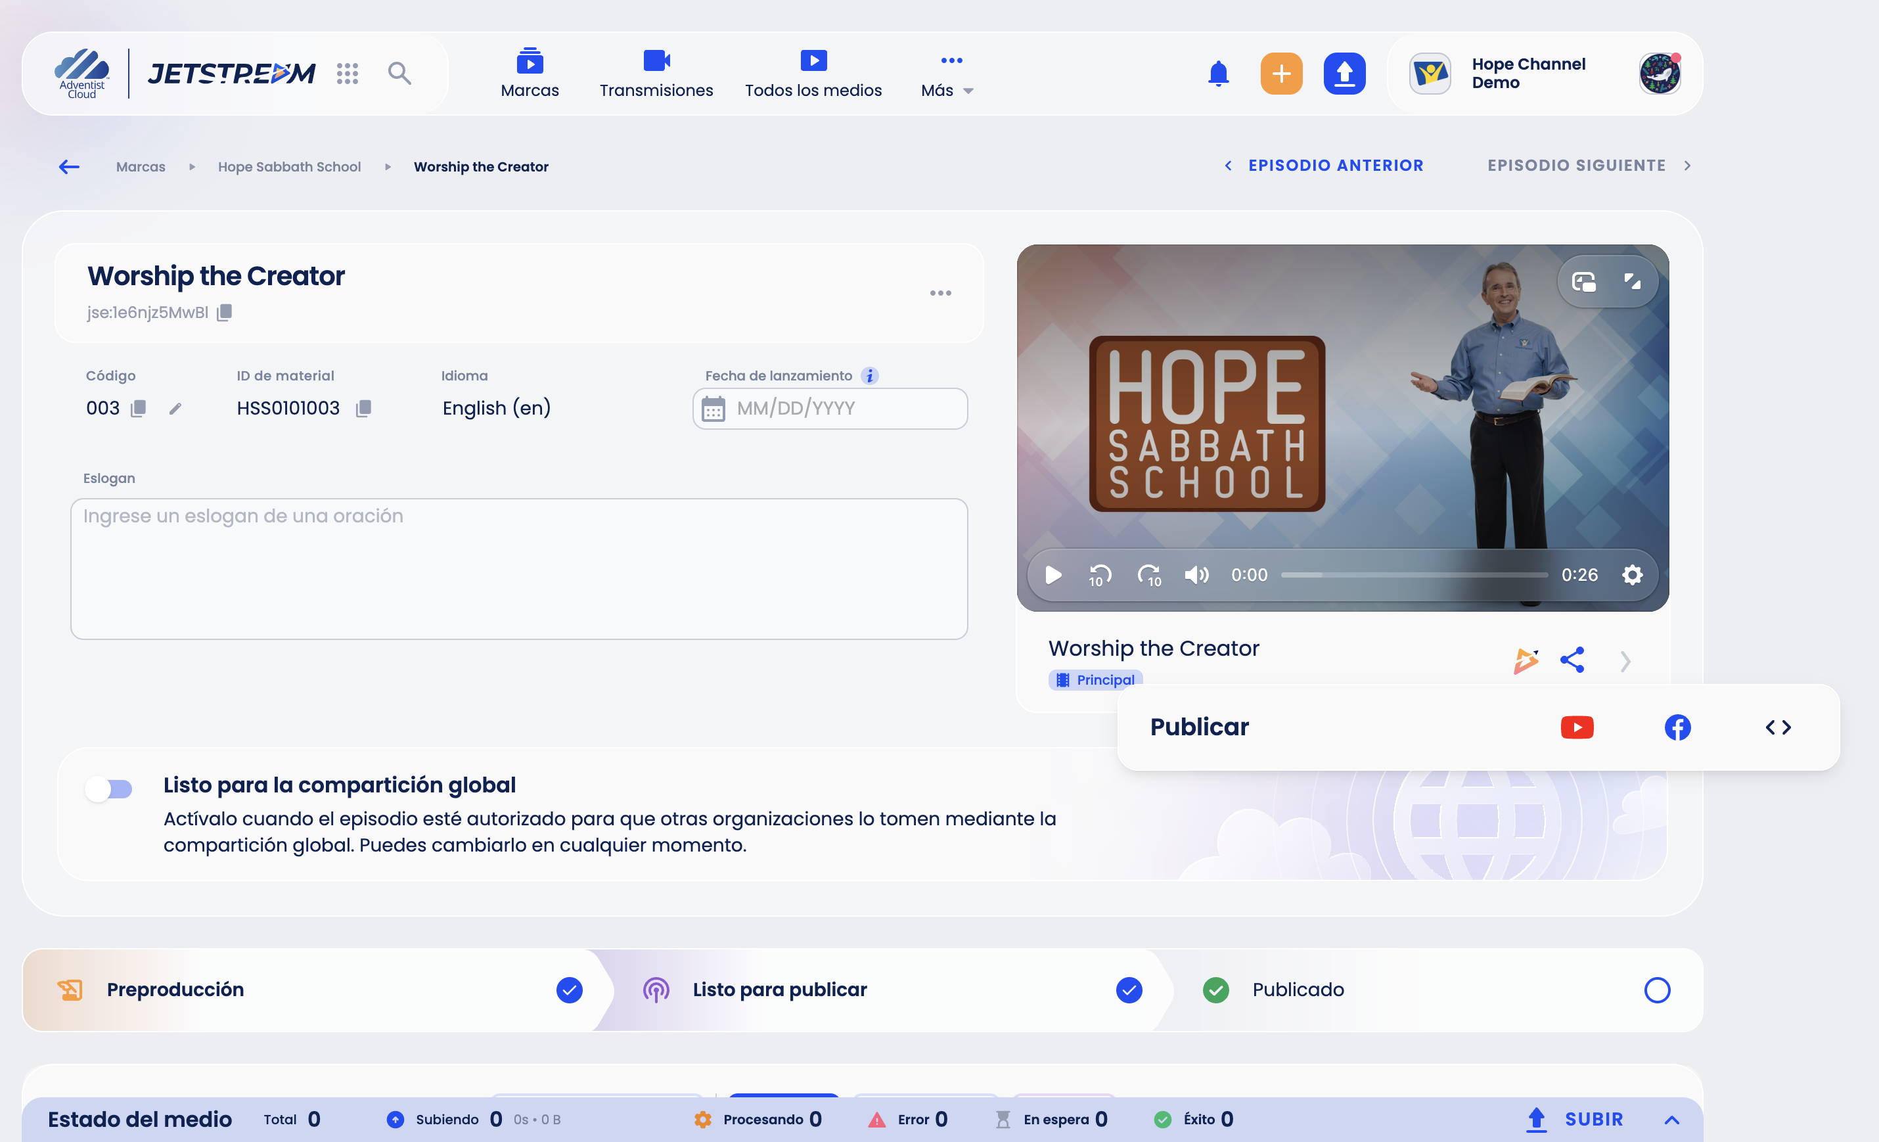Open the share icon under the video
The width and height of the screenshot is (1879, 1142).
point(1572,660)
